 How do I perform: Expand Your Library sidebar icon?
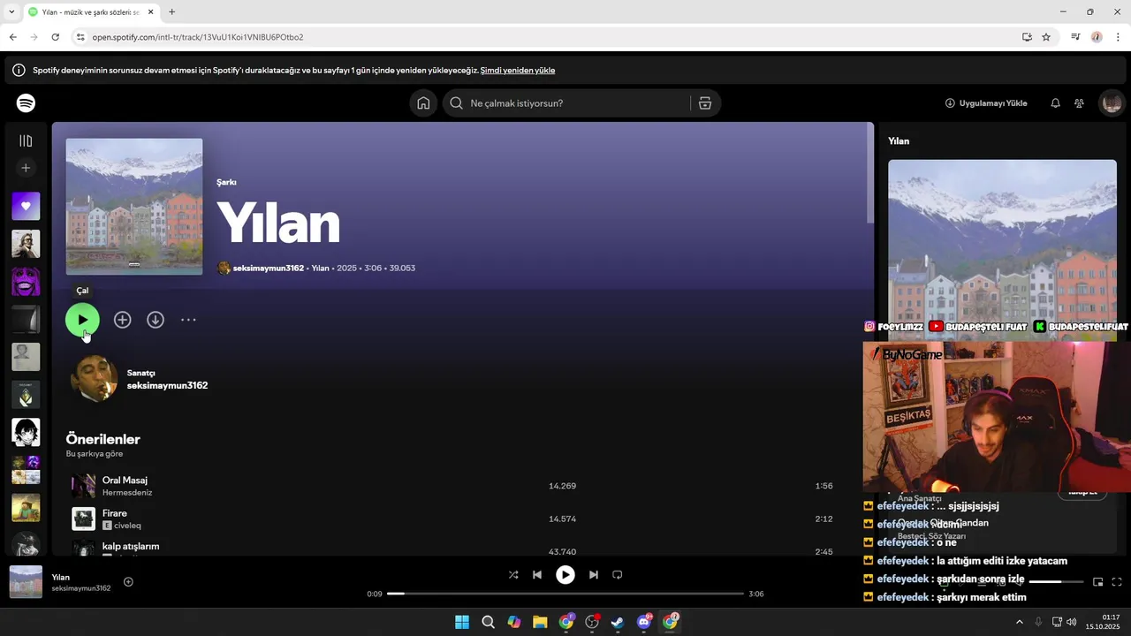(x=26, y=140)
